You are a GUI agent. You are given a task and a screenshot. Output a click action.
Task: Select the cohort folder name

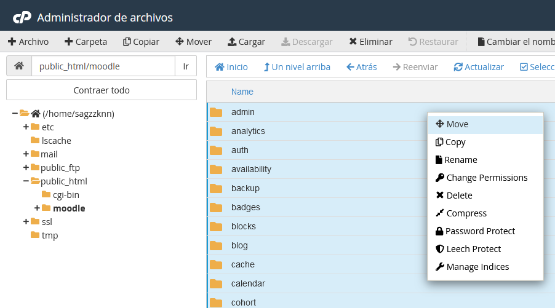244,302
